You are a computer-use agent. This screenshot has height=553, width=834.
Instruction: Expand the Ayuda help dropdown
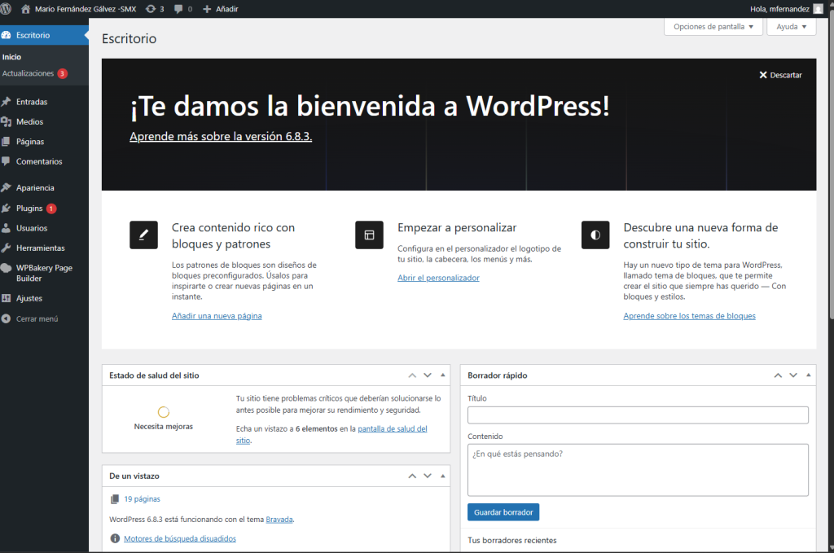(x=791, y=26)
